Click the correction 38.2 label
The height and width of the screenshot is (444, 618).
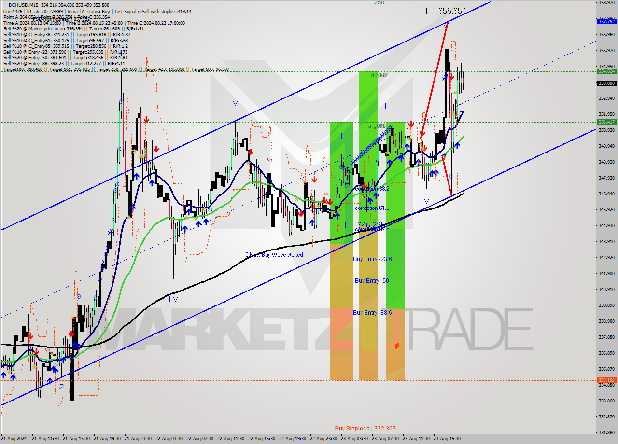tap(372, 189)
